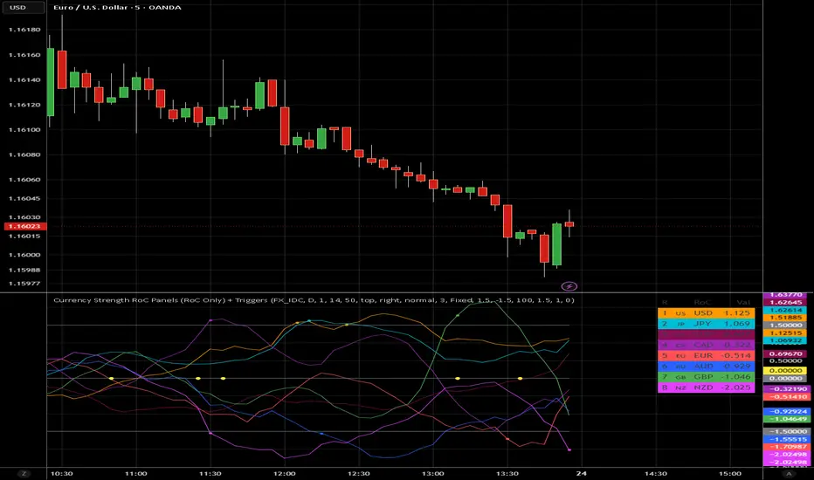The image size is (814, 480).
Task: Click the 13:00 time axis label
Action: (433, 473)
